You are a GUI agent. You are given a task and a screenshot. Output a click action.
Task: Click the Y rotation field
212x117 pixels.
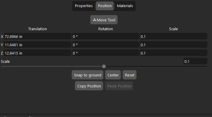pos(105,45)
